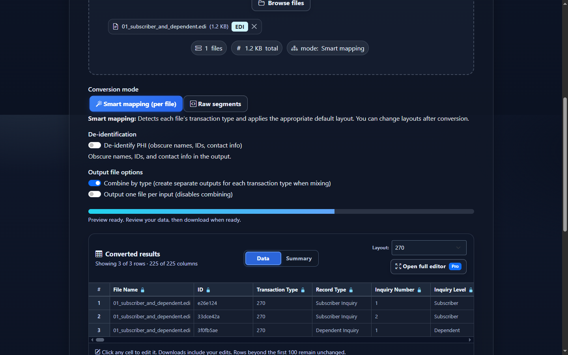Screen dimensions: 568x355
Task: Click the table grid icon beside Converted results
Action: [x=99, y=254]
